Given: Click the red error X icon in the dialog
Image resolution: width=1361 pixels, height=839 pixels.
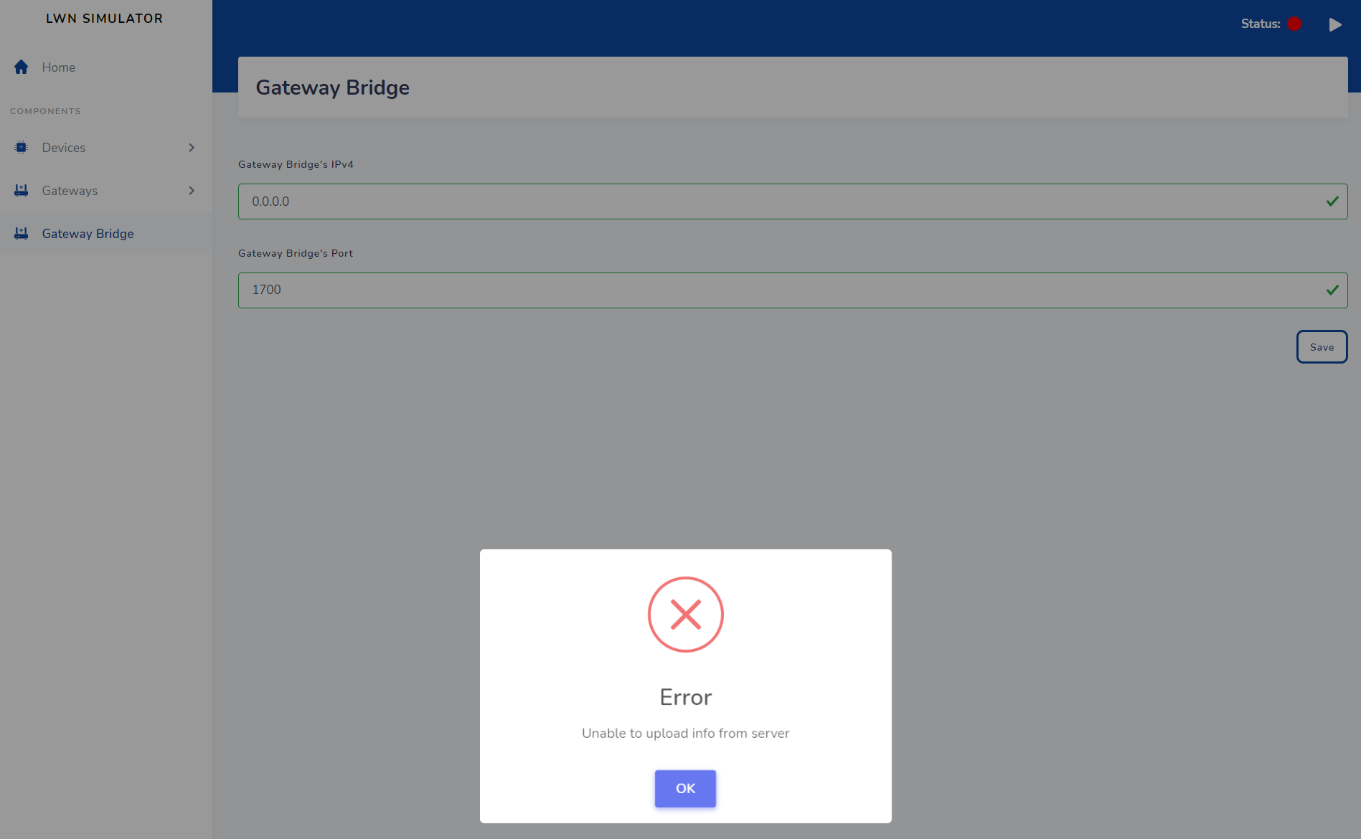Looking at the screenshot, I should pyautogui.click(x=685, y=614).
